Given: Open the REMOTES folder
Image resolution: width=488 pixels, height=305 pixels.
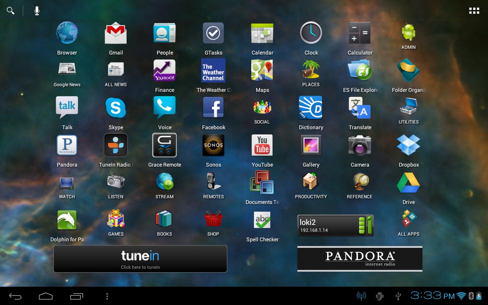Looking at the screenshot, I should pos(213,181).
